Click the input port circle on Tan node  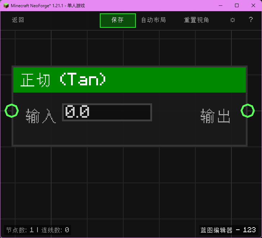(x=12, y=111)
